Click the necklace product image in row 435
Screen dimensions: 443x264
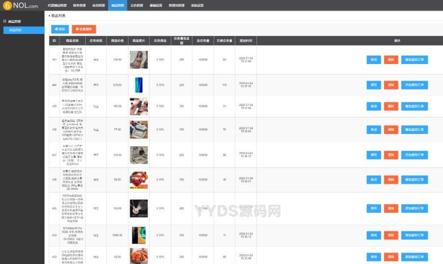coord(138,208)
